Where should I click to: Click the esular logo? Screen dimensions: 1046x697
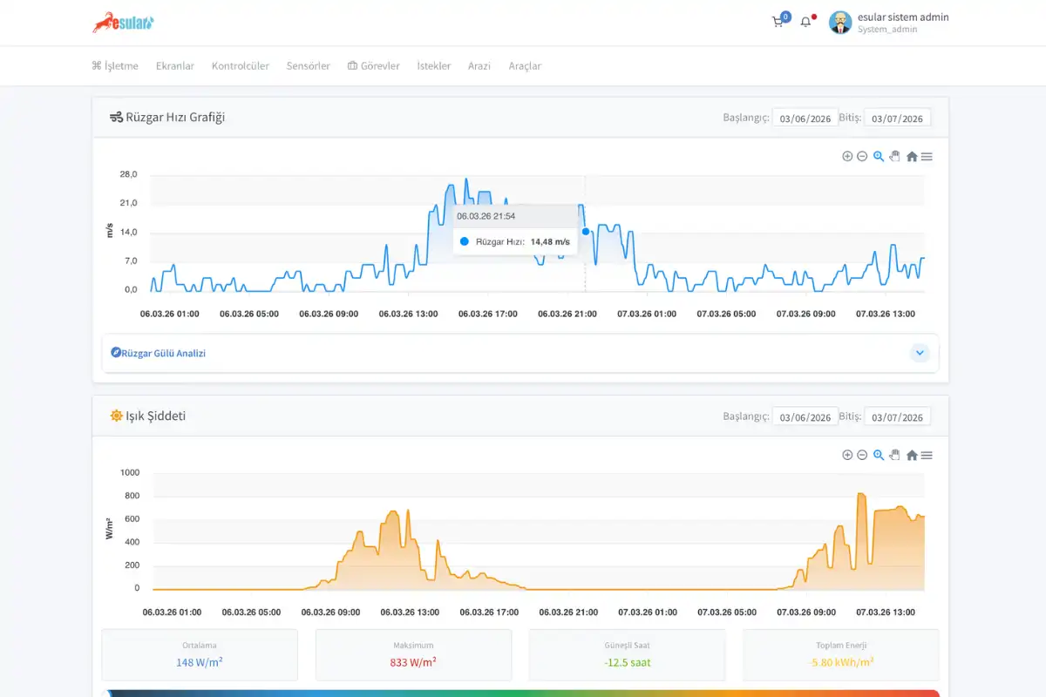click(123, 23)
